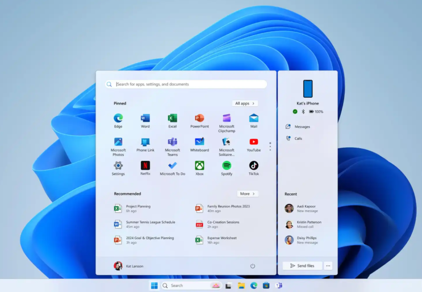Launch Word from pinned apps
The width and height of the screenshot is (422, 292).
pyautogui.click(x=145, y=120)
